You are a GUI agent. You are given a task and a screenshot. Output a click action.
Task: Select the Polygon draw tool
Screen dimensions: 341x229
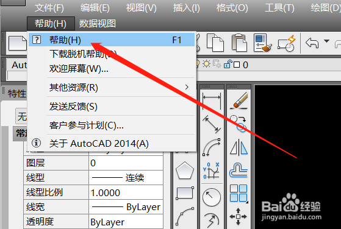point(185,171)
